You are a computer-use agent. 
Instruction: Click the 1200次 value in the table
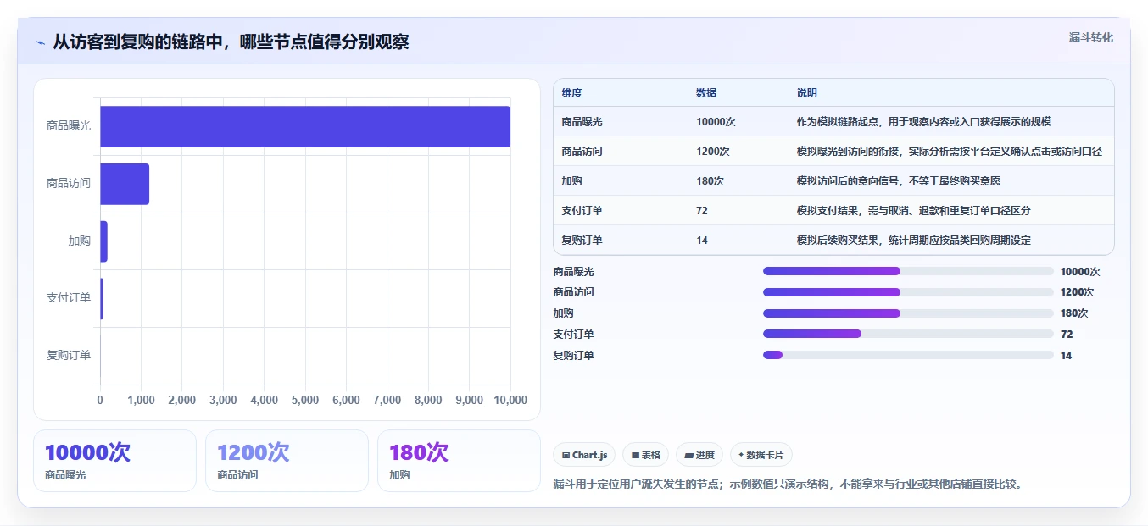(713, 152)
